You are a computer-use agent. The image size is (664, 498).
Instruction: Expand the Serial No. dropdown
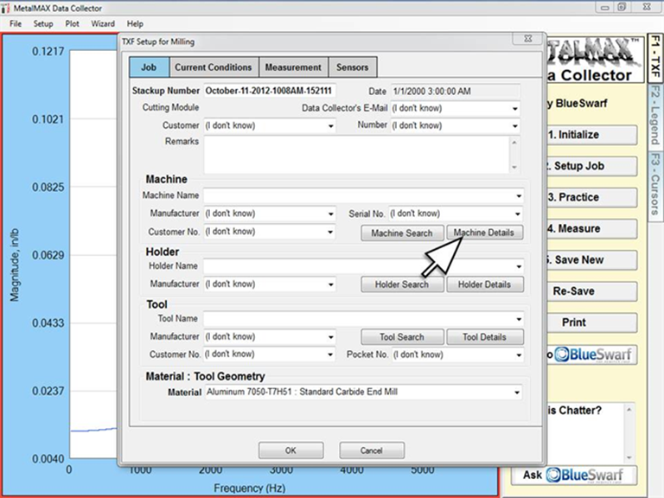coord(518,214)
